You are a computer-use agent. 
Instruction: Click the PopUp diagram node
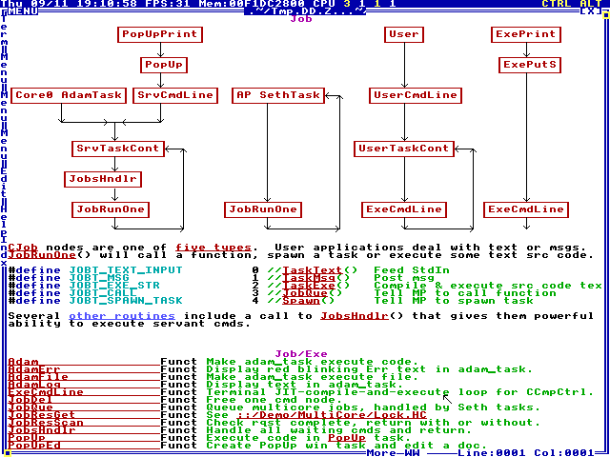point(164,65)
